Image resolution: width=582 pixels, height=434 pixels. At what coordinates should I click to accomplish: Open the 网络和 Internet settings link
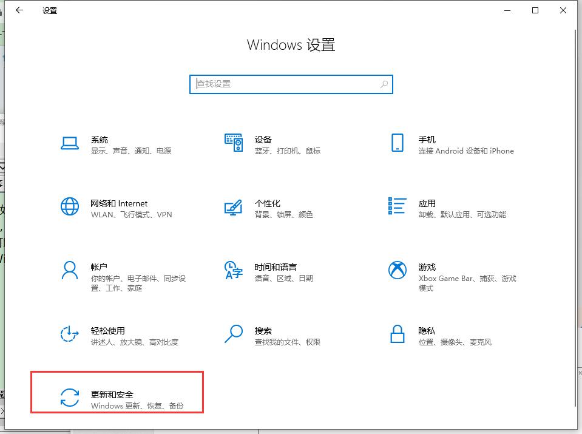coord(119,203)
